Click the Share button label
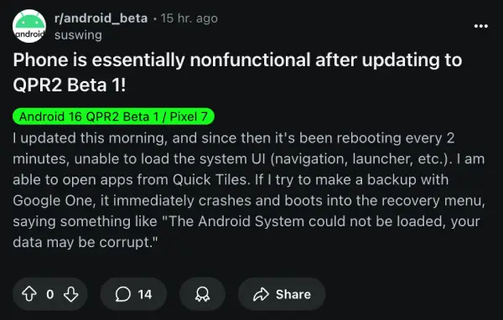 coord(293,294)
